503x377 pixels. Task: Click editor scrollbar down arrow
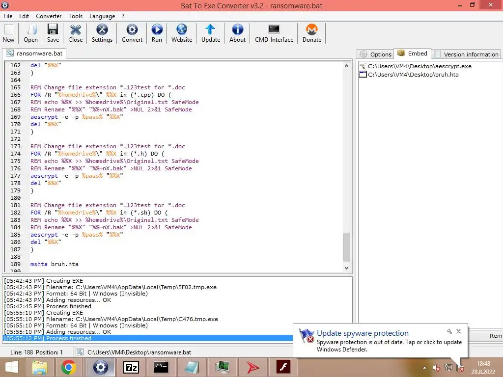pyautogui.click(x=346, y=268)
